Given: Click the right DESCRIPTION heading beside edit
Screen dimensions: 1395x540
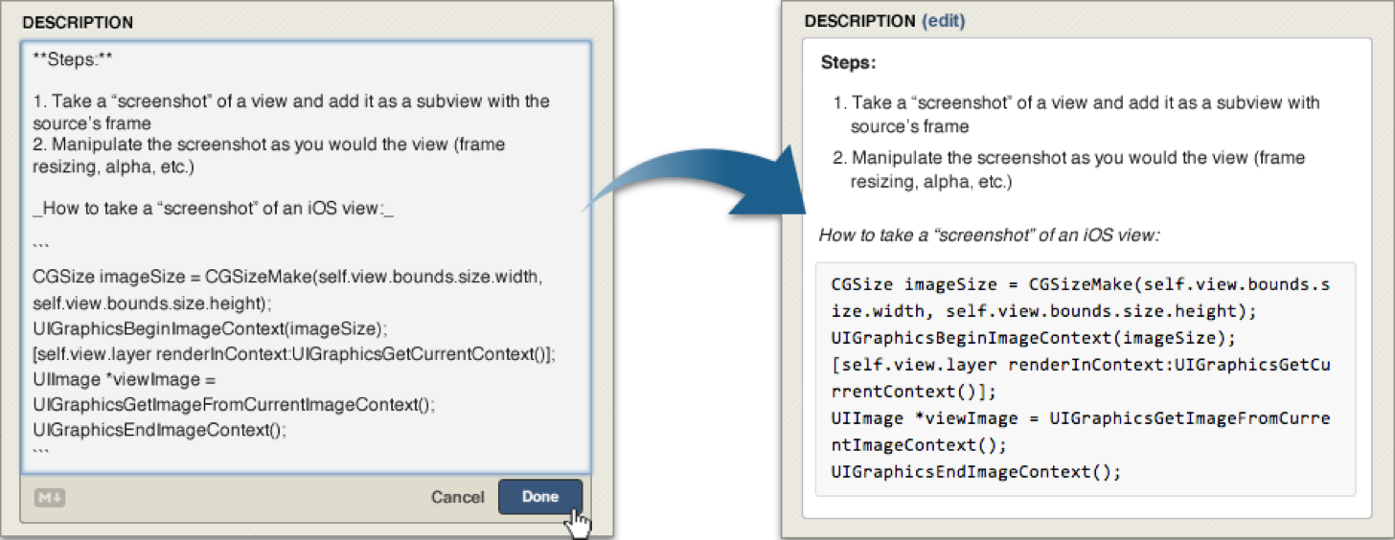Looking at the screenshot, I should click(x=859, y=21).
